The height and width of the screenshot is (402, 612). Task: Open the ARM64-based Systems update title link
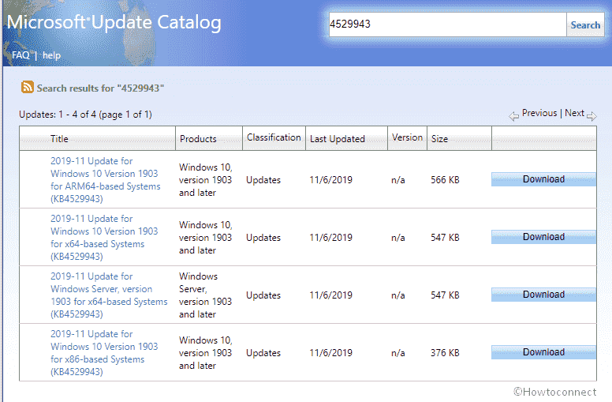[106, 180]
